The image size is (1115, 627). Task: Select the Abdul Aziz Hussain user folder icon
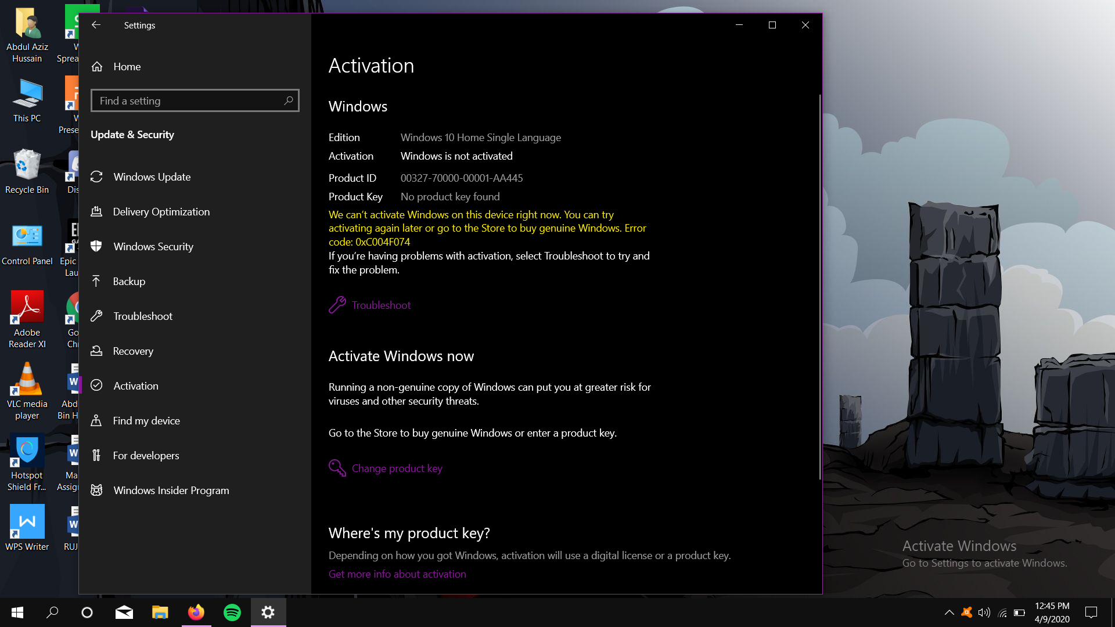tap(27, 35)
